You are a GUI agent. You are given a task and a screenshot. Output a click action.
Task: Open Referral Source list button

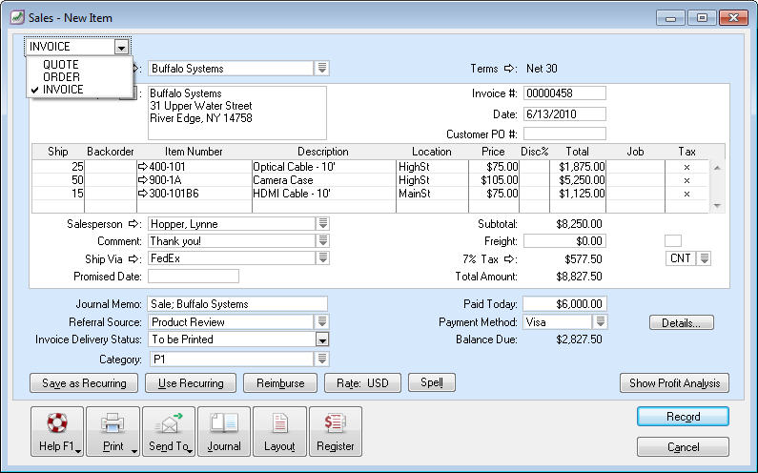pyautogui.click(x=322, y=321)
